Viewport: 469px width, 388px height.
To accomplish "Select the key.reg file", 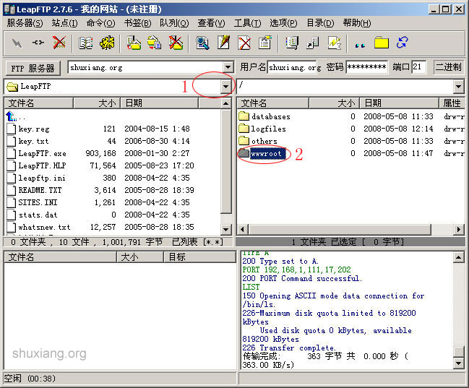I will click(x=34, y=129).
